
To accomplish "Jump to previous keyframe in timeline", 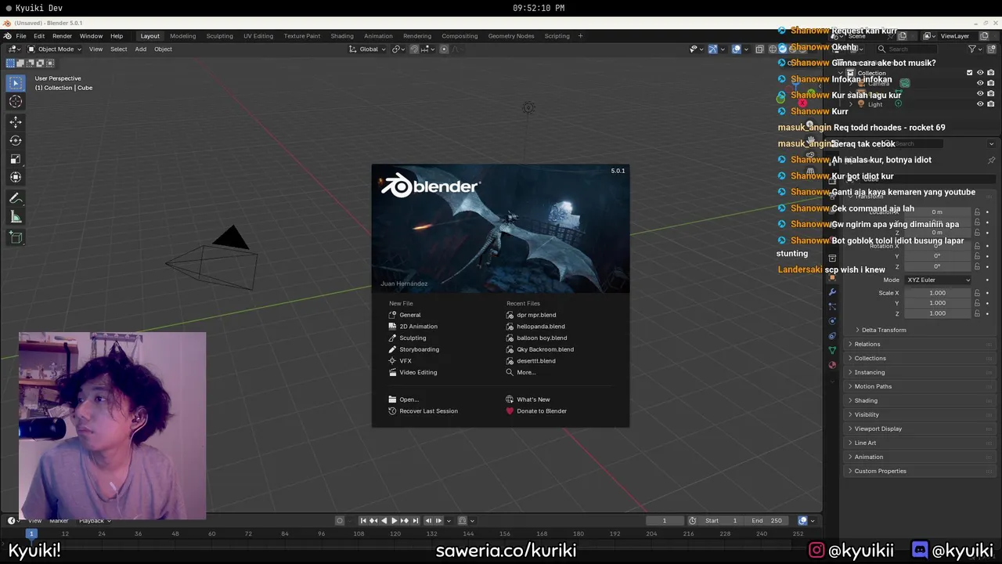I will pos(373,520).
